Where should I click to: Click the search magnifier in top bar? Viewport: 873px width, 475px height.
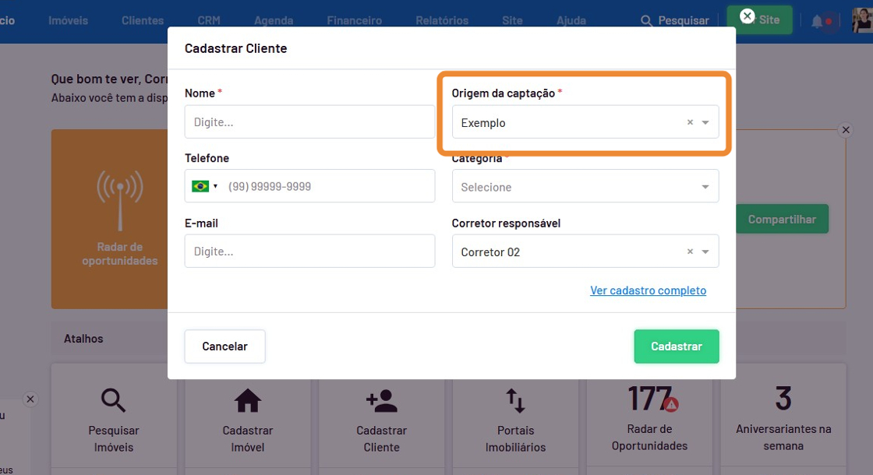[x=646, y=21]
